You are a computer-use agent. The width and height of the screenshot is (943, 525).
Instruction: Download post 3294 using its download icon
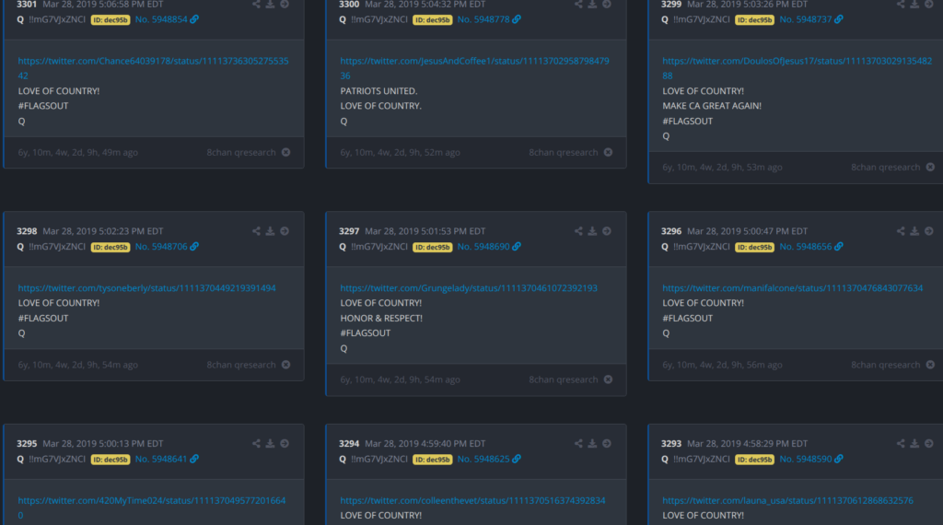(593, 443)
